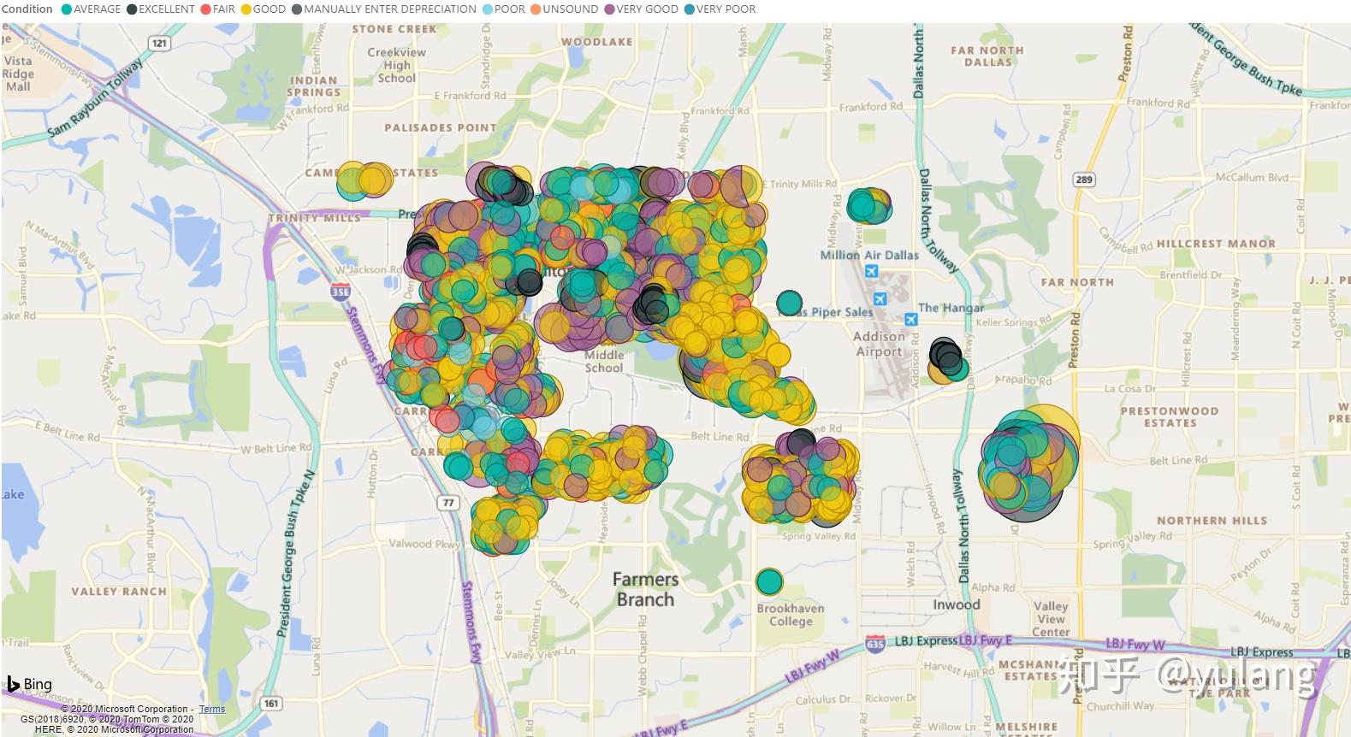The width and height of the screenshot is (1351, 737).
Task: Click the VALLEY RANCH label
Action: 119,592
